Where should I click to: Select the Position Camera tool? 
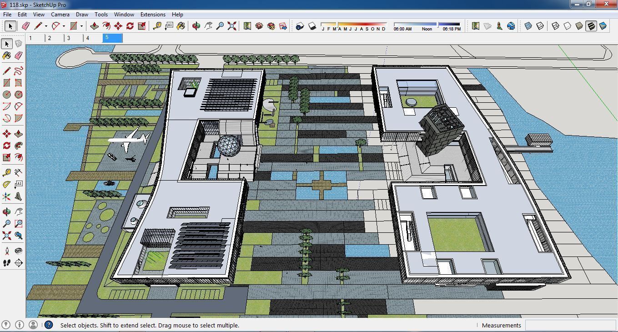7,251
